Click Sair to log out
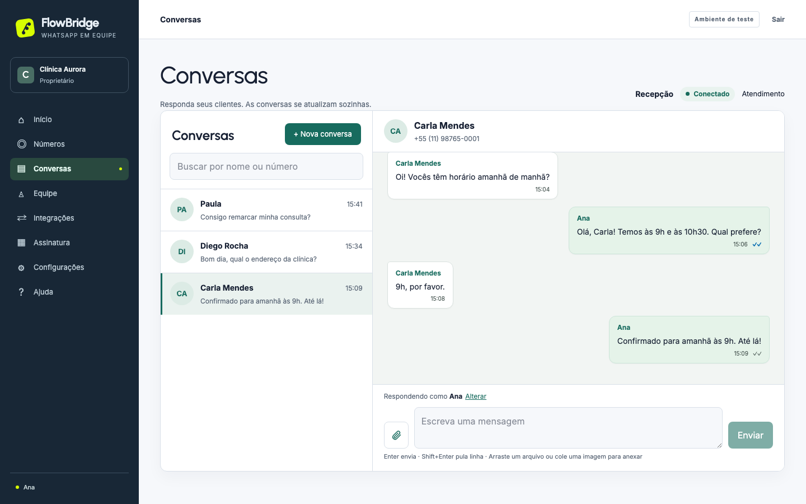Image resolution: width=806 pixels, height=504 pixels. (x=778, y=19)
